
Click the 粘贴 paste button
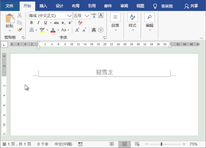pos(9,21)
